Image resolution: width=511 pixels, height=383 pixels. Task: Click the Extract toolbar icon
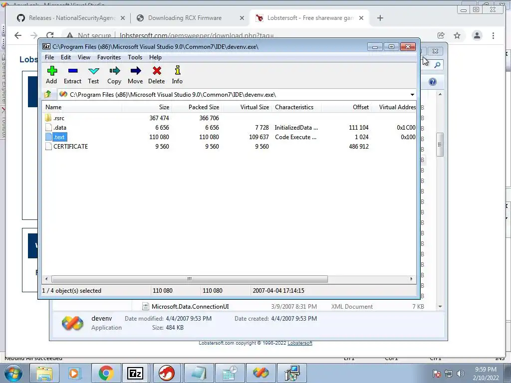(x=73, y=71)
